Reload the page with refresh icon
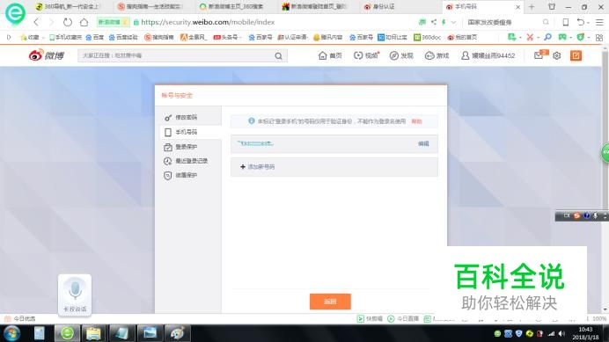This screenshot has width=609, height=342. 68,22
